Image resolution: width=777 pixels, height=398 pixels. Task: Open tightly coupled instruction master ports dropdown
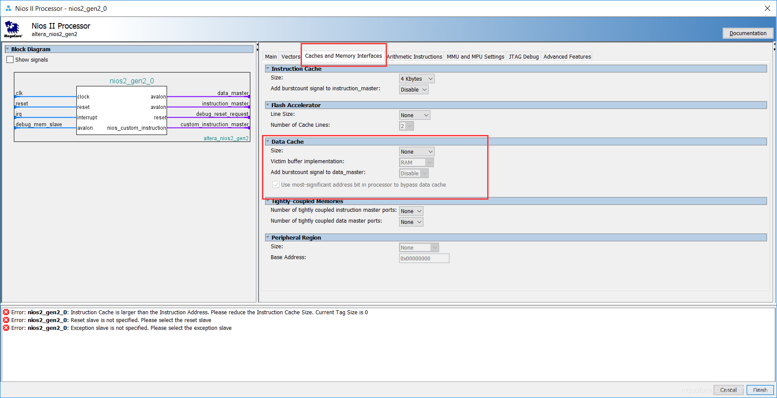pyautogui.click(x=411, y=211)
